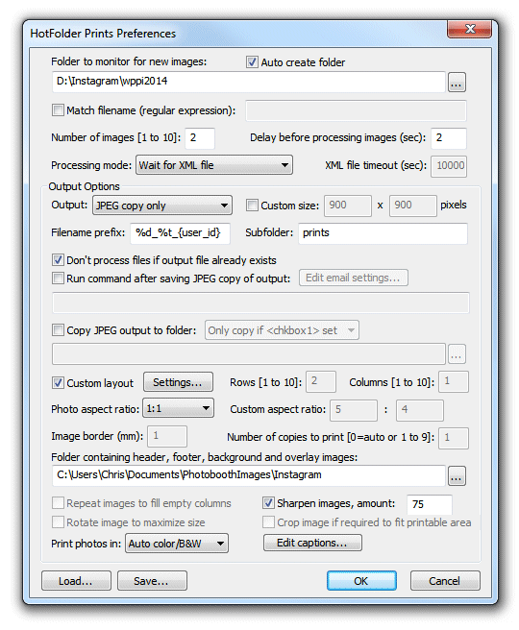Toggle Custom layout checkbox

pyautogui.click(x=58, y=383)
